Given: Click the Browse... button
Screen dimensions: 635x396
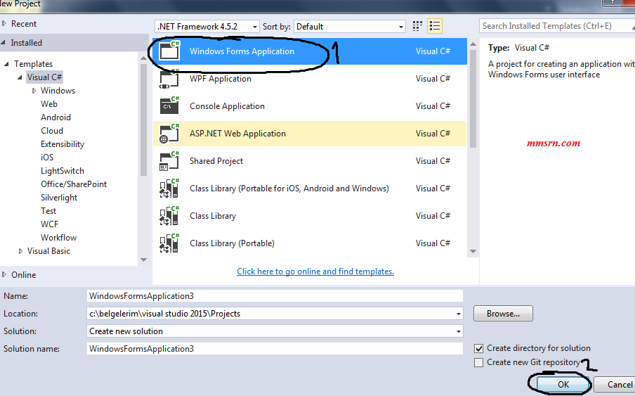Looking at the screenshot, I should (503, 314).
